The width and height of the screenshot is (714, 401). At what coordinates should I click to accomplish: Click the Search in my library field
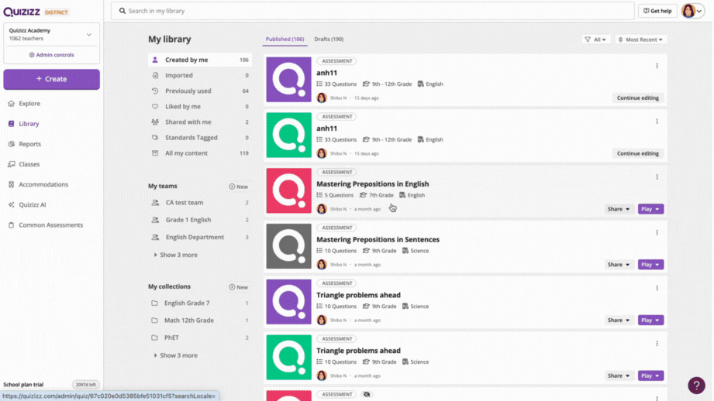click(372, 11)
